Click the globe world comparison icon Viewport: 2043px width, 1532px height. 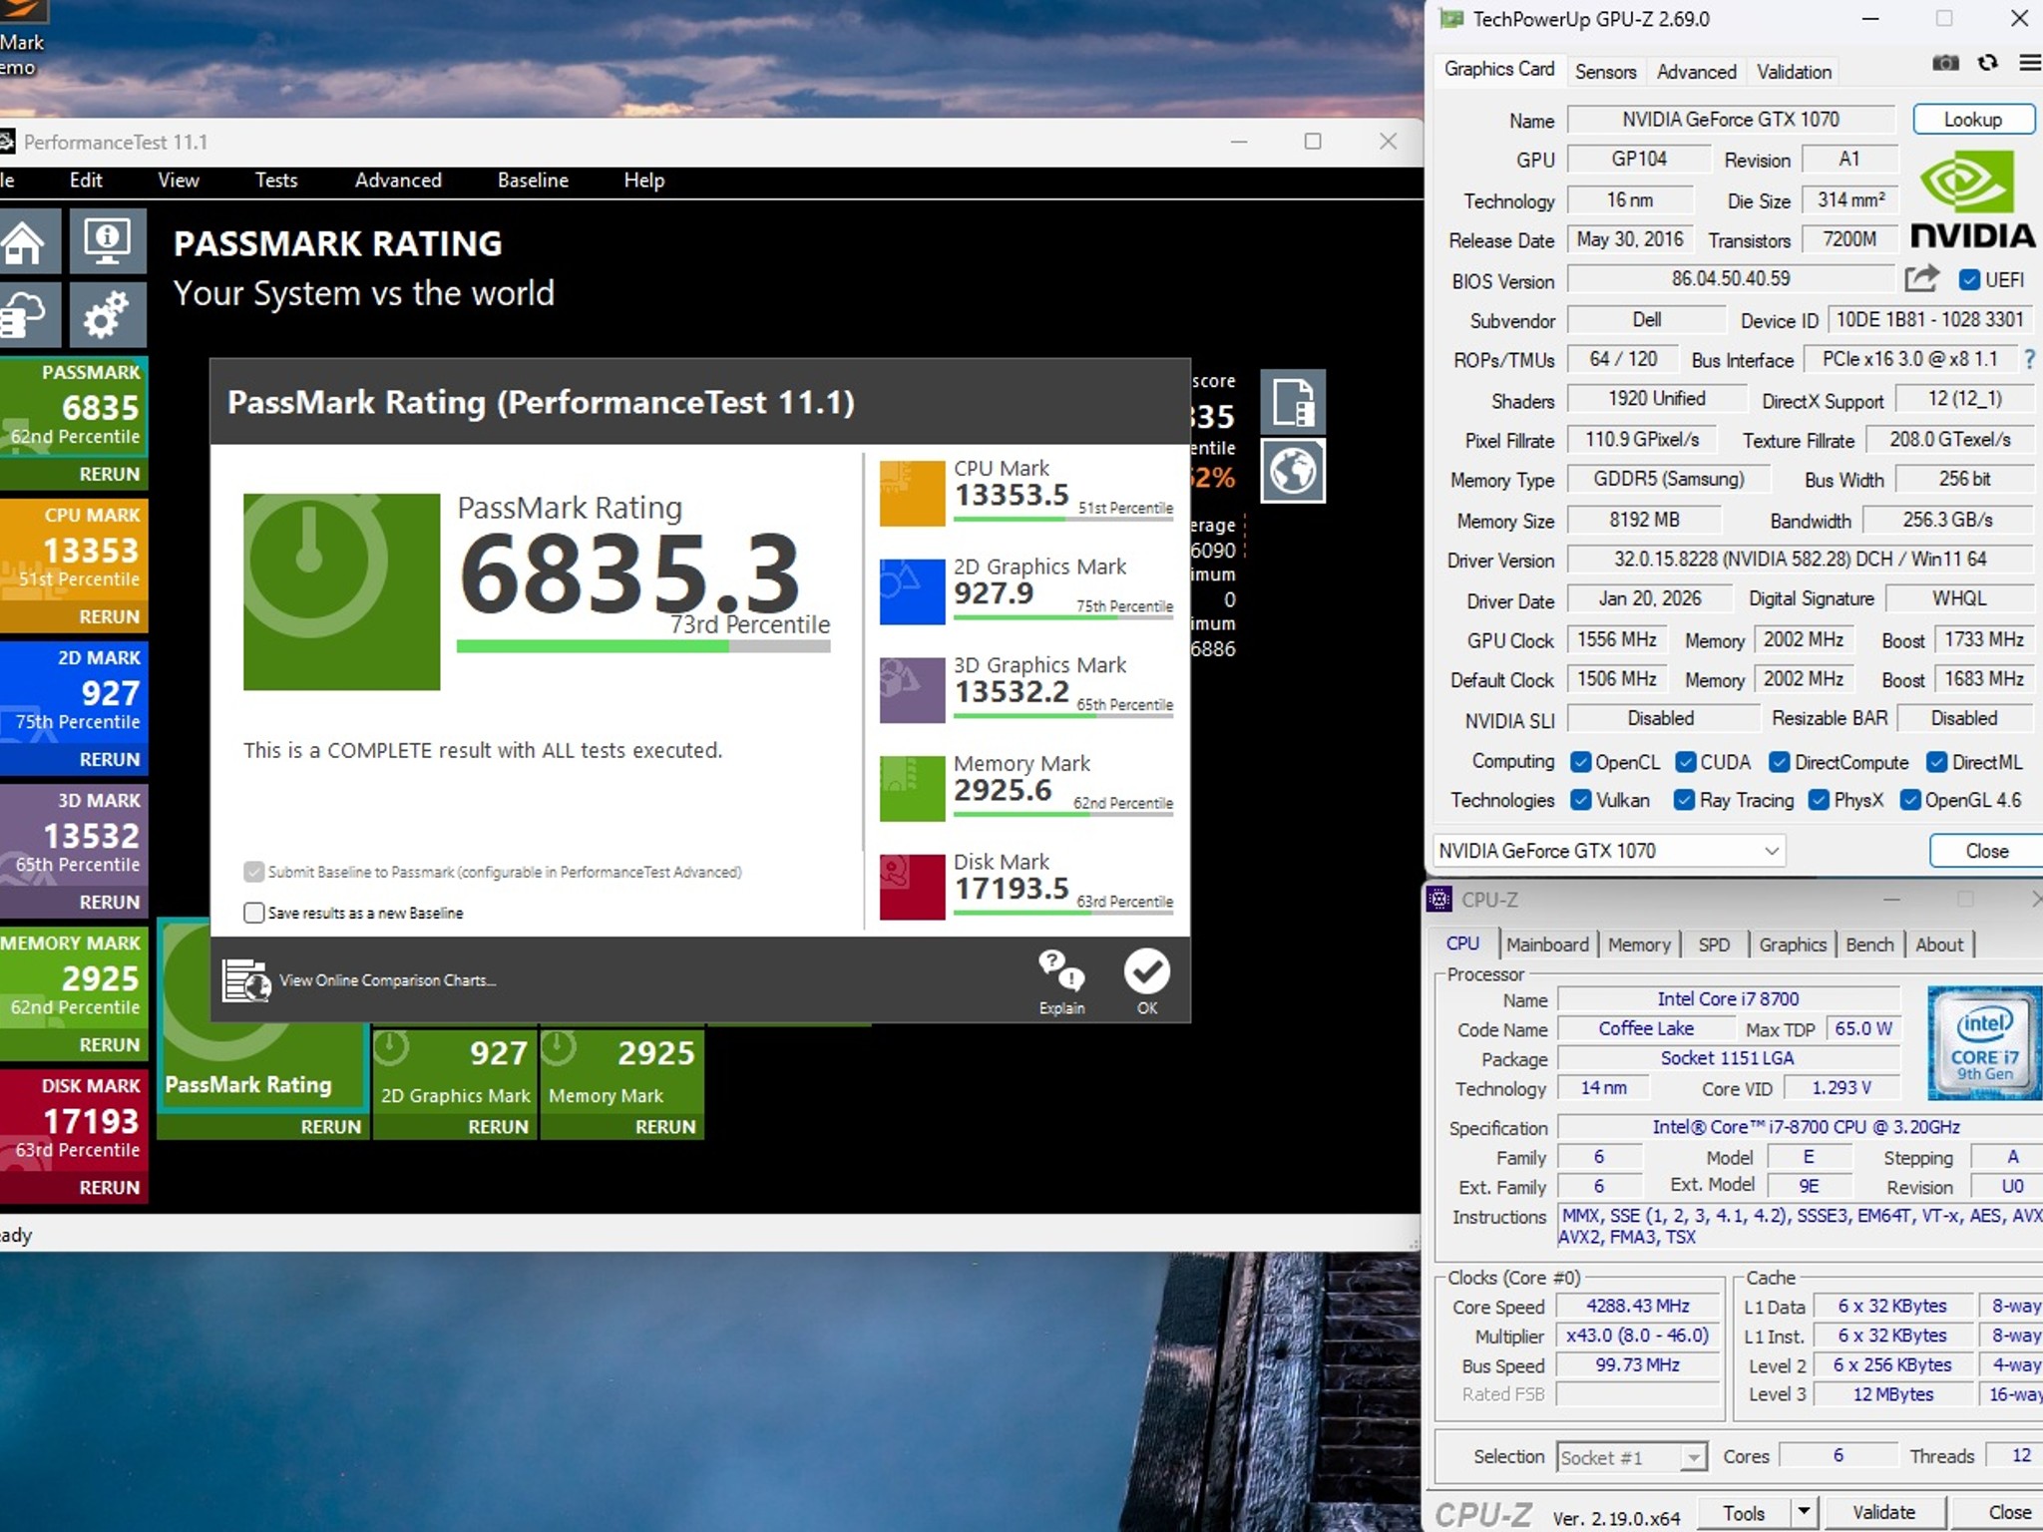[1293, 471]
